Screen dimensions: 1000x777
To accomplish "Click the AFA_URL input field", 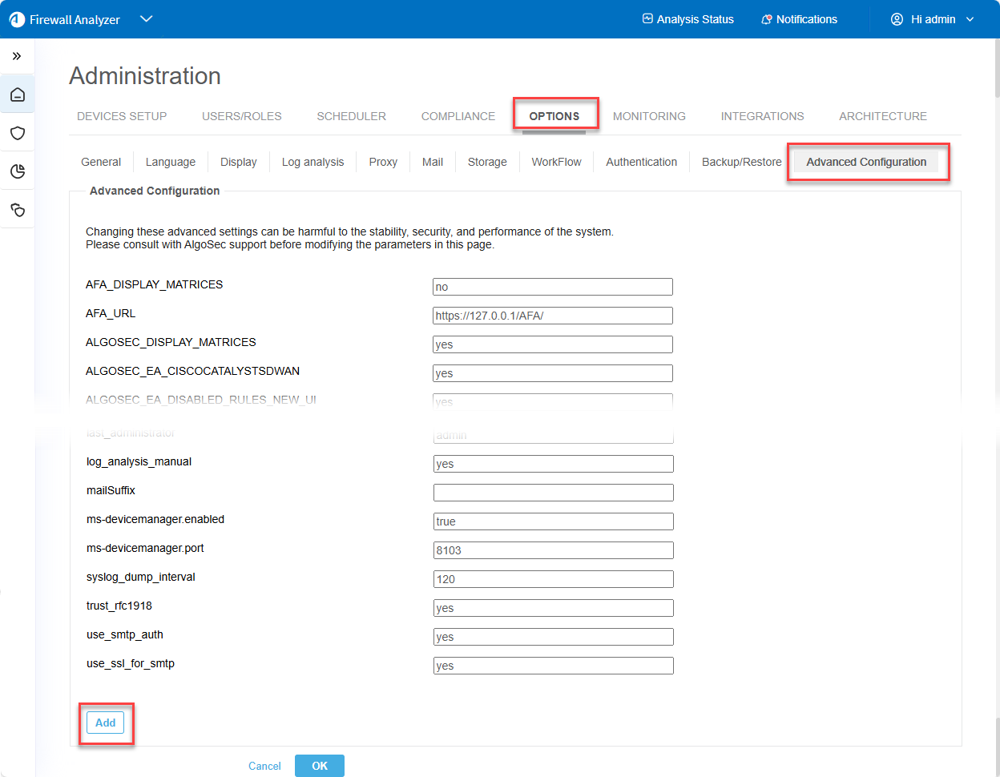I will 552,316.
